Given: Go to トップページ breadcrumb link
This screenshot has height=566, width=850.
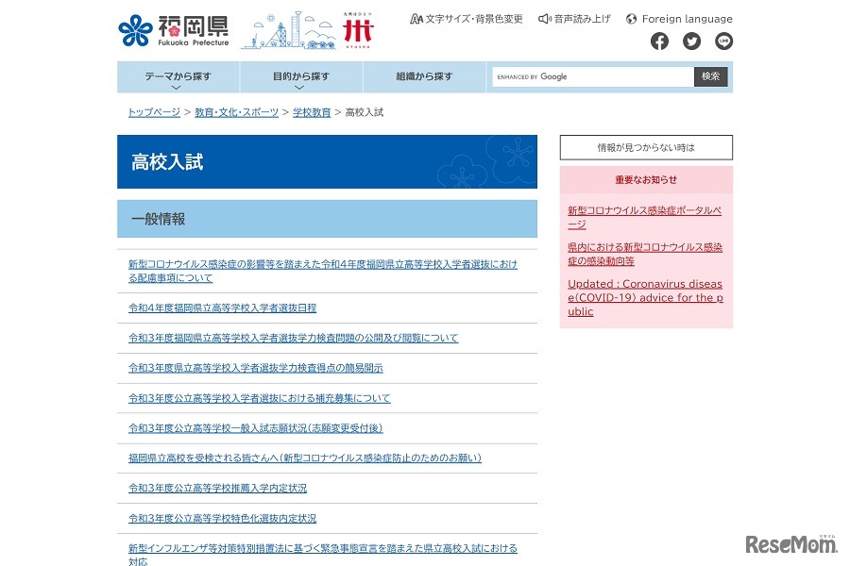Looking at the screenshot, I should pyautogui.click(x=154, y=112).
